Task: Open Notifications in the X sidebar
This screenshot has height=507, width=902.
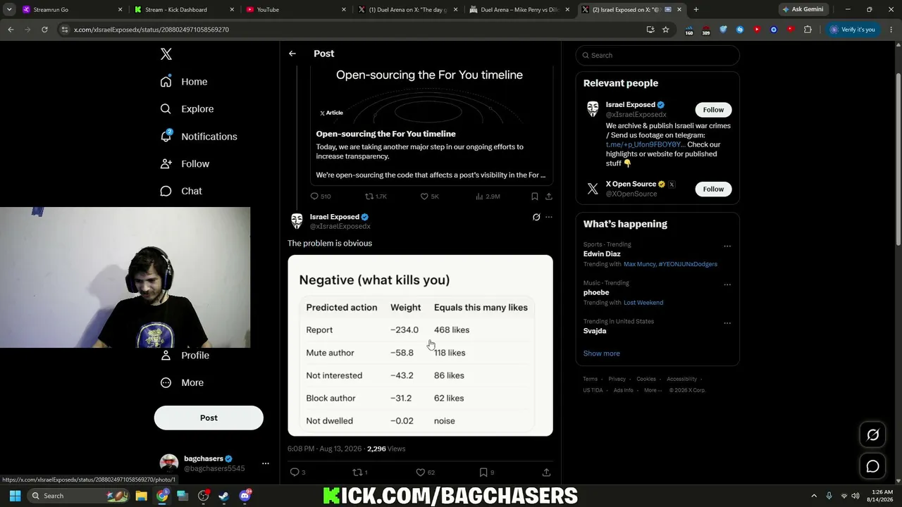Action: [x=199, y=137]
